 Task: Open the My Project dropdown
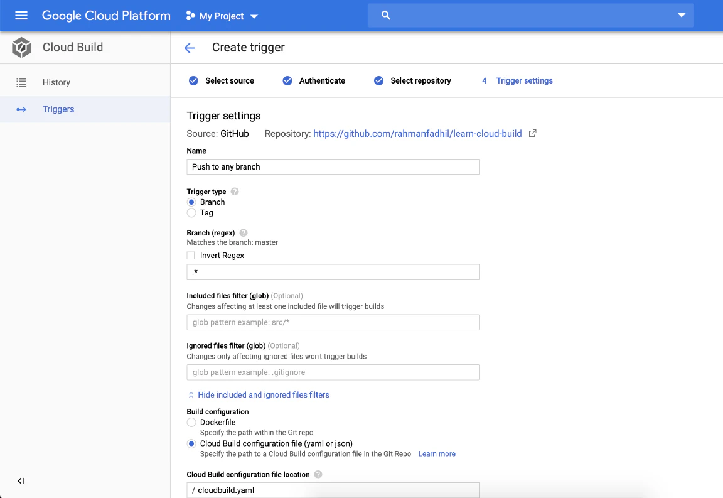coord(222,16)
